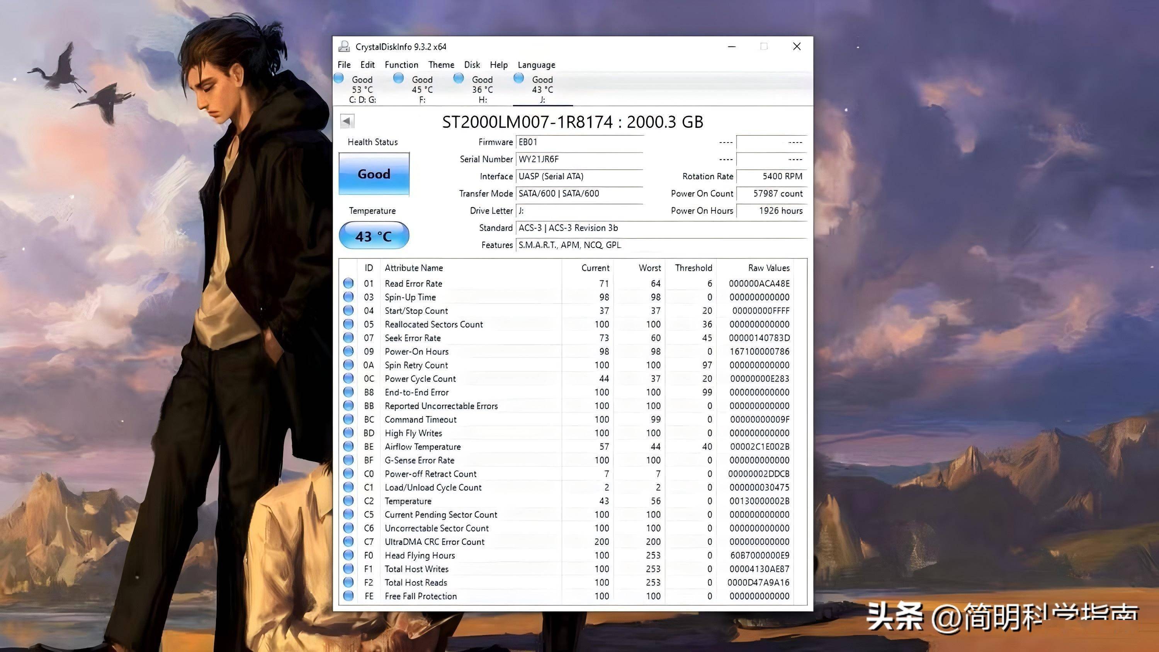This screenshot has height=652, width=1159.
Task: Click the previous disk arrow button
Action: (x=347, y=121)
